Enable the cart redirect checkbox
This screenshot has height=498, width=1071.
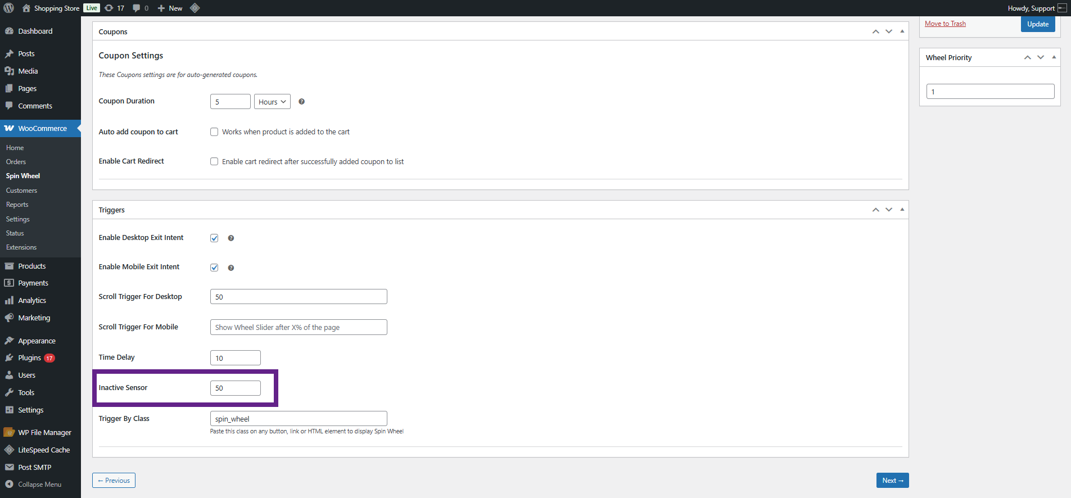[214, 162]
